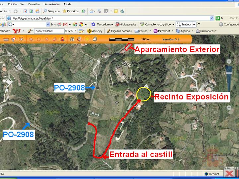Click the binoculars search icon
239x179 pixels.
72,39
